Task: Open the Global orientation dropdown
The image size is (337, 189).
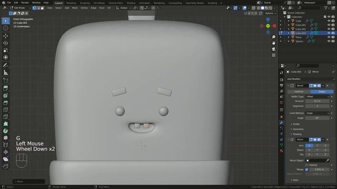Action: tap(123, 8)
